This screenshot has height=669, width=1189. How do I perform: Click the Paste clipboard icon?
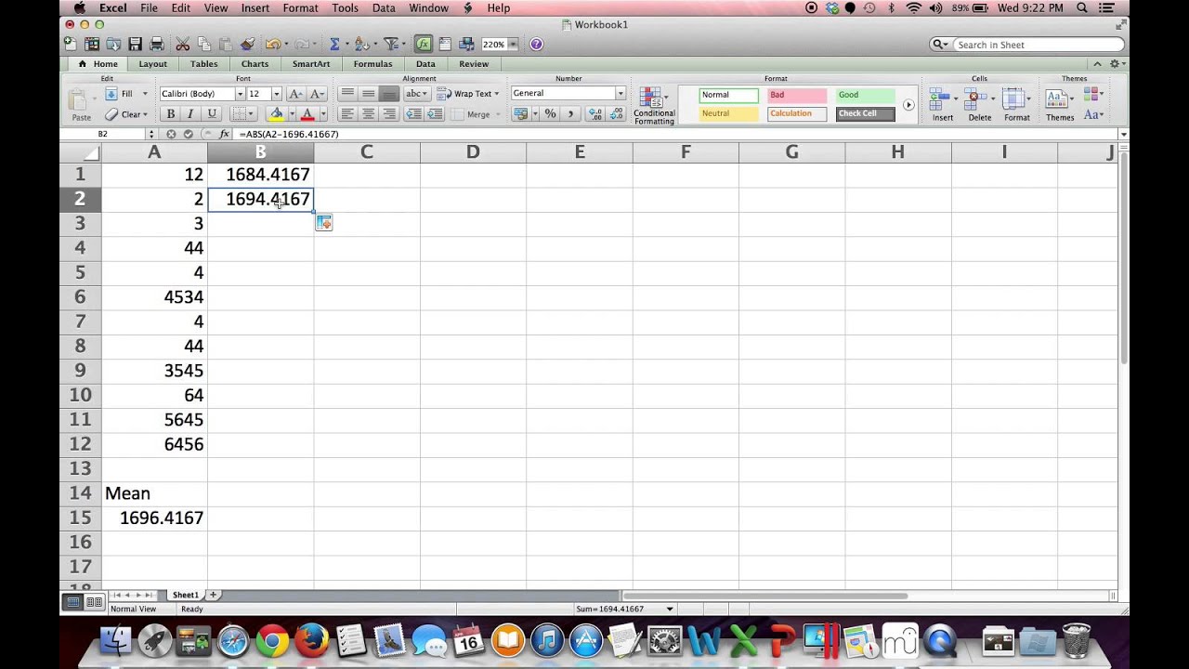pyautogui.click(x=81, y=100)
